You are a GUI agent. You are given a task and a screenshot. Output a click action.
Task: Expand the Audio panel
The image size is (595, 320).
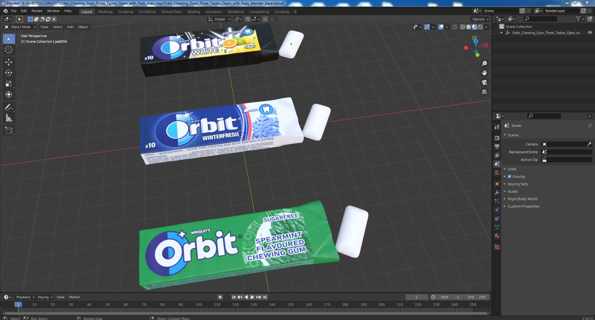click(513, 191)
